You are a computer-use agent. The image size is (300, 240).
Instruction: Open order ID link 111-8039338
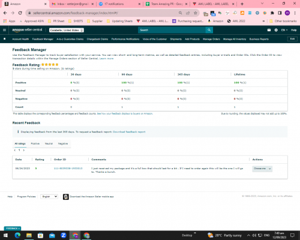pos(68,169)
